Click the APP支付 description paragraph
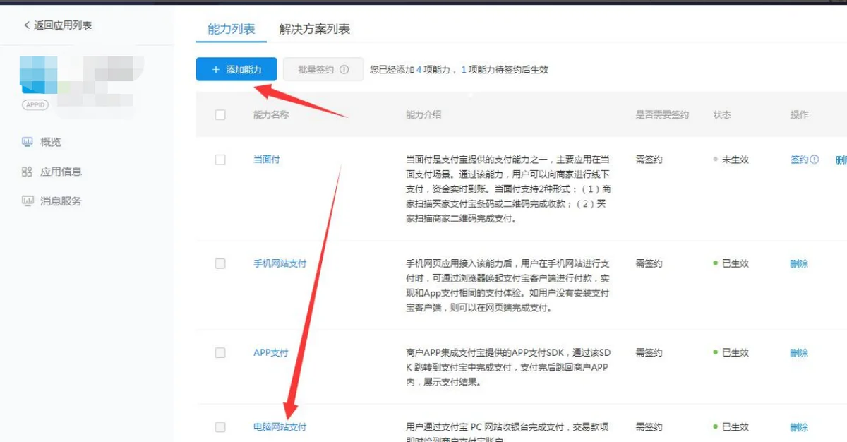This screenshot has width=847, height=442. pyautogui.click(x=508, y=367)
